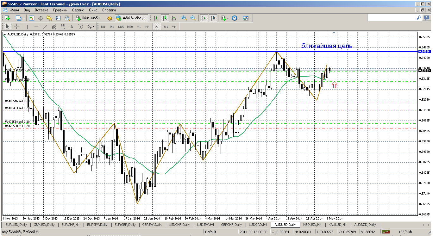Open the notifications bubble showing 4
This screenshot has width=433, height=236.
(x=426, y=18)
